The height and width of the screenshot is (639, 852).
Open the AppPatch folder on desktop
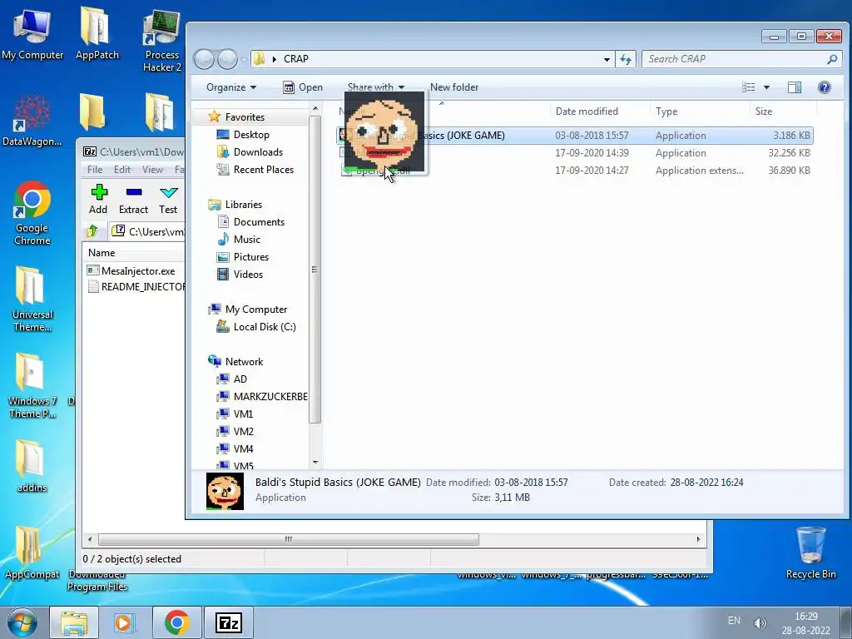tap(97, 33)
